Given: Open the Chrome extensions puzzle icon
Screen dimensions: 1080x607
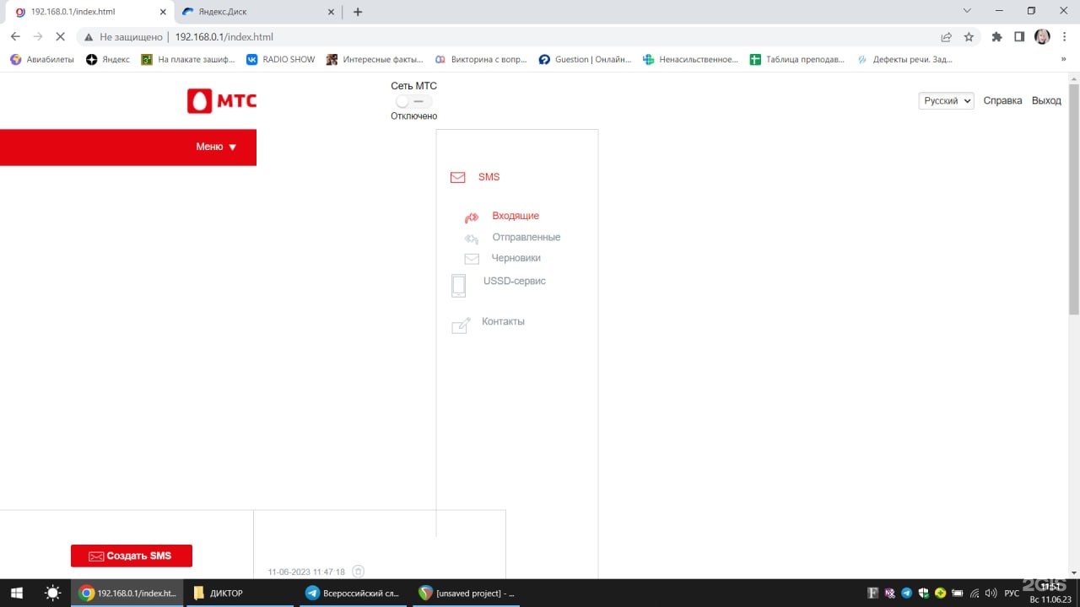Looking at the screenshot, I should pyautogui.click(x=996, y=37).
